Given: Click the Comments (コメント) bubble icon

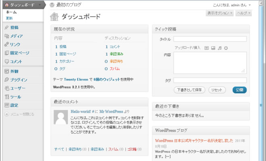Looking at the screenshot, I should (6, 61).
